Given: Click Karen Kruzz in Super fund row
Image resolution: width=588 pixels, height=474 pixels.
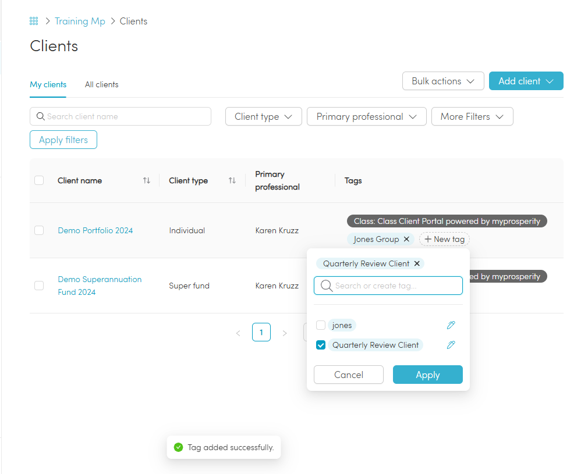Looking at the screenshot, I should tap(277, 286).
